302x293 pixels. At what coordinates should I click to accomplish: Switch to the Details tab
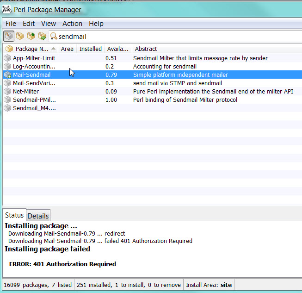(38, 216)
